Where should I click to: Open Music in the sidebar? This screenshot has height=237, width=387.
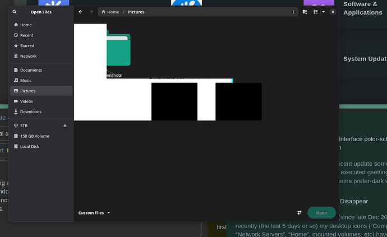tap(41, 80)
